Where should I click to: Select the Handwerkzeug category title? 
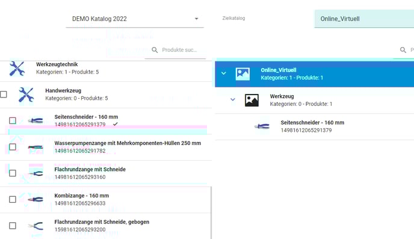(x=63, y=90)
